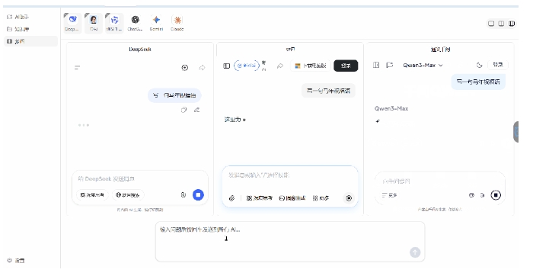Viewport: 533px width, 276px height.
Task: Switch to three-column layout icon
Action: click(512, 24)
